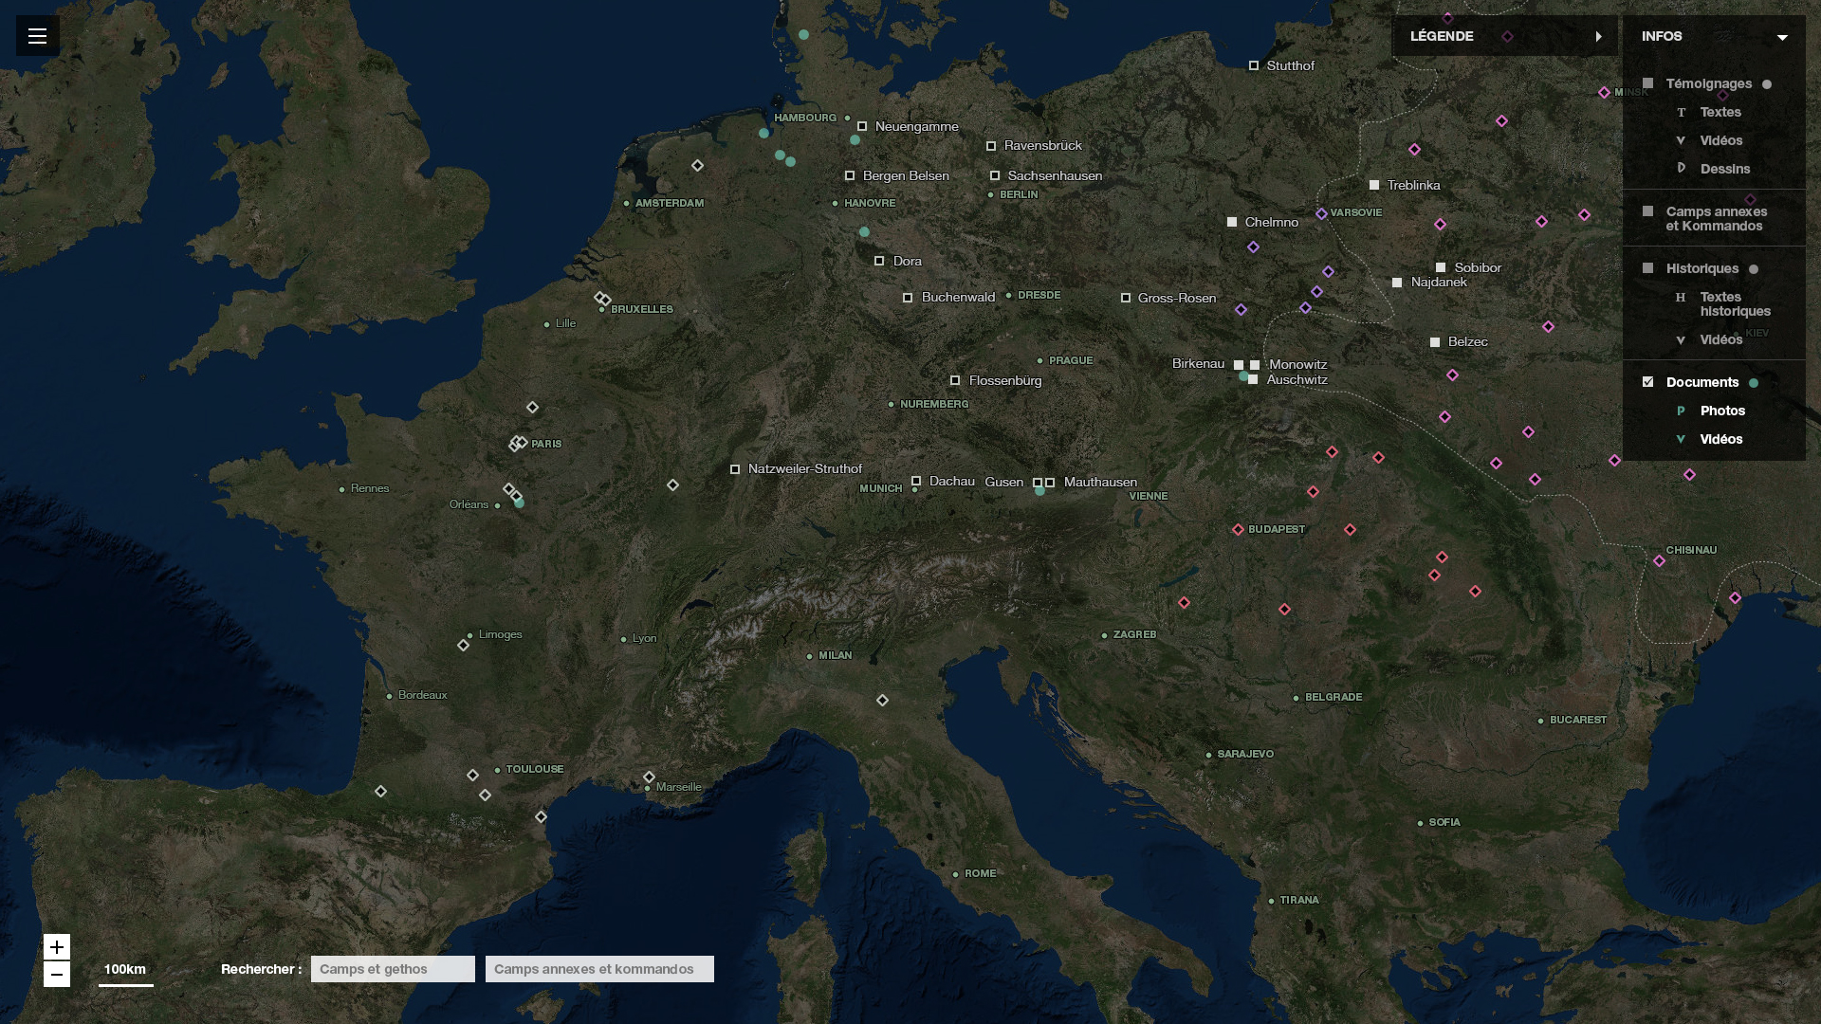Enable the Camps annexes et Kommandos checkbox
The height and width of the screenshot is (1024, 1821).
(x=1647, y=211)
